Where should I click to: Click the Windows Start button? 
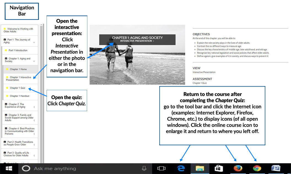point(9,168)
